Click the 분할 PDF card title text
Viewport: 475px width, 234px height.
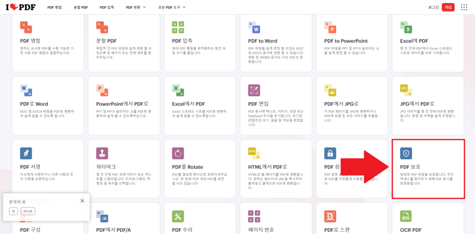(x=106, y=41)
